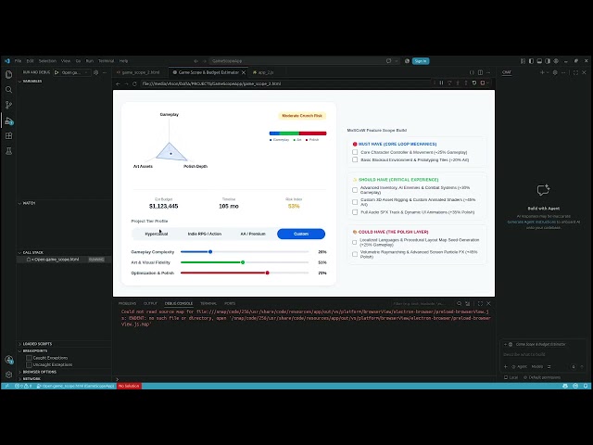Image resolution: width=593 pixels, height=445 pixels.
Task: Open the Extensions view in activity bar
Action: 8,136
